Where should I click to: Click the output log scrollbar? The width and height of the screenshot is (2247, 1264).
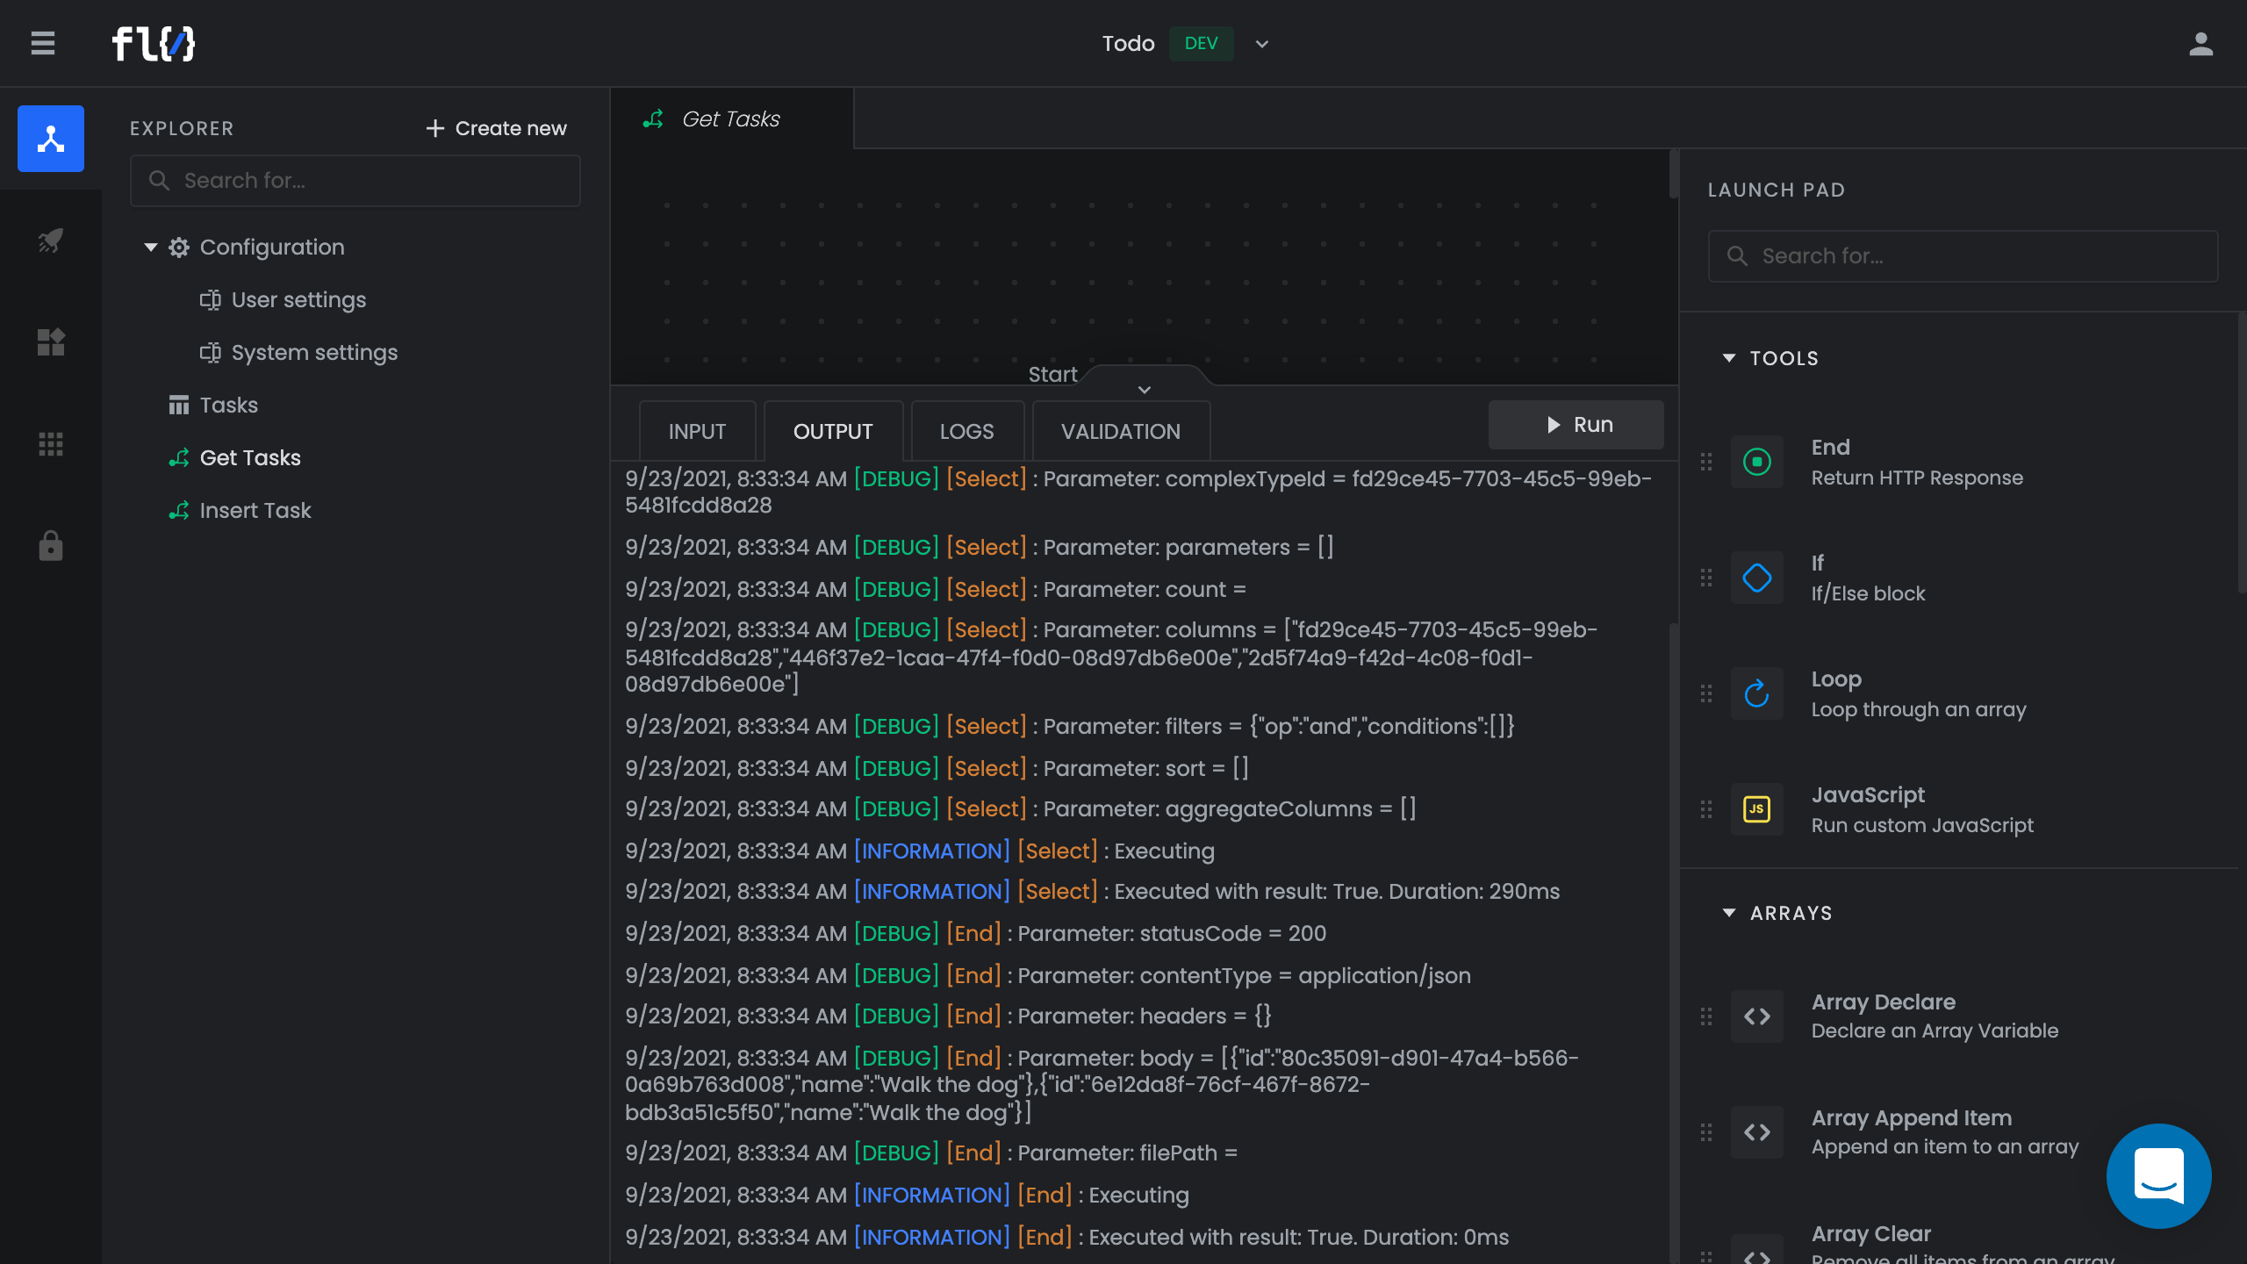pos(1673,944)
